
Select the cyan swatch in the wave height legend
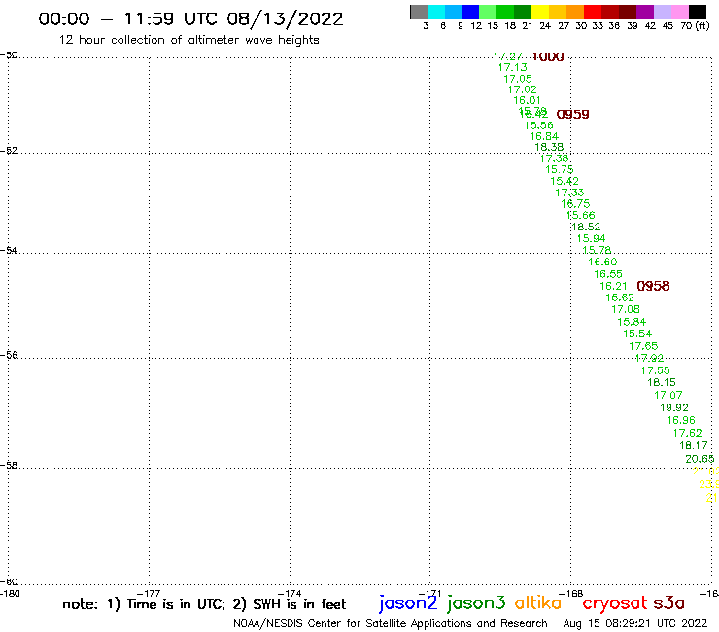coord(436,12)
